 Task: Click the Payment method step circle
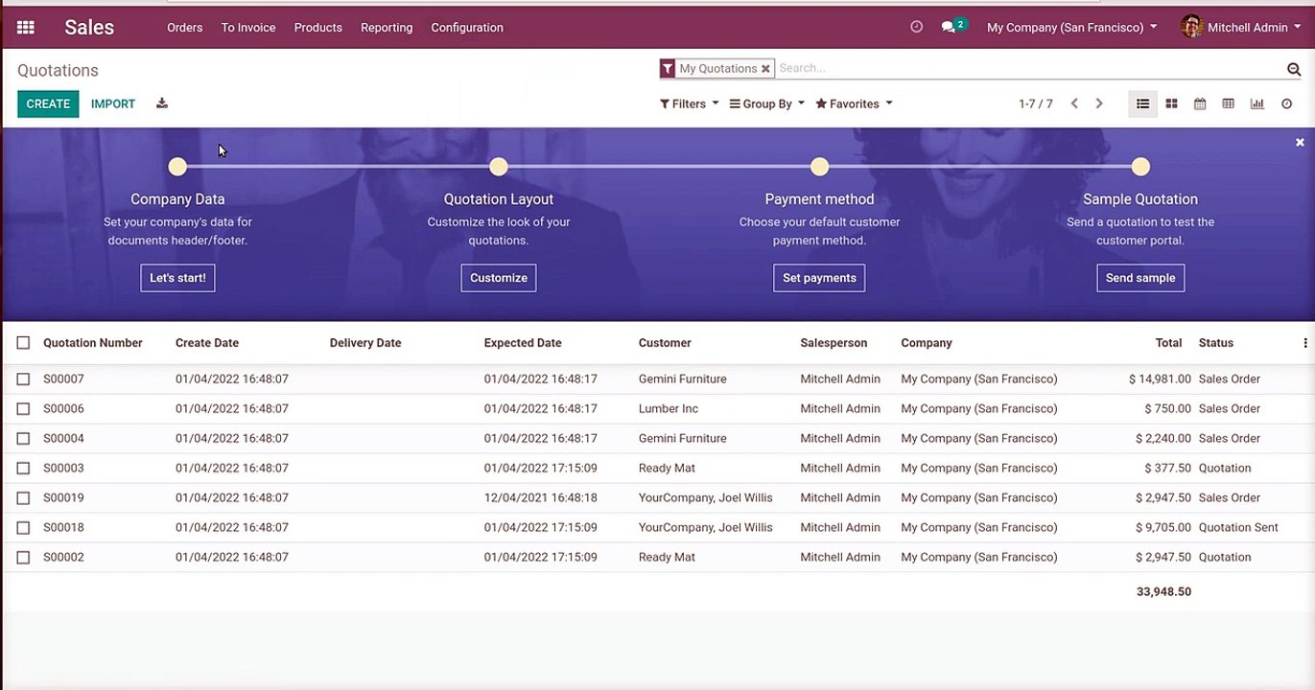(x=819, y=167)
